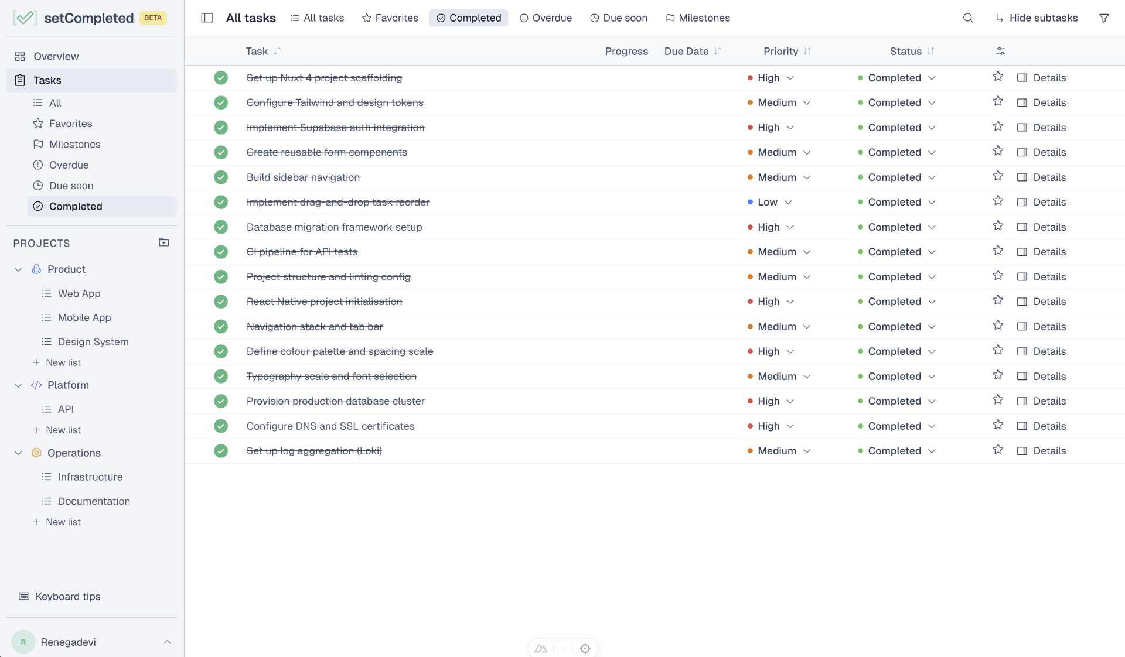Click the setCompleted logo icon
This screenshot has height=657, width=1125.
tap(25, 18)
